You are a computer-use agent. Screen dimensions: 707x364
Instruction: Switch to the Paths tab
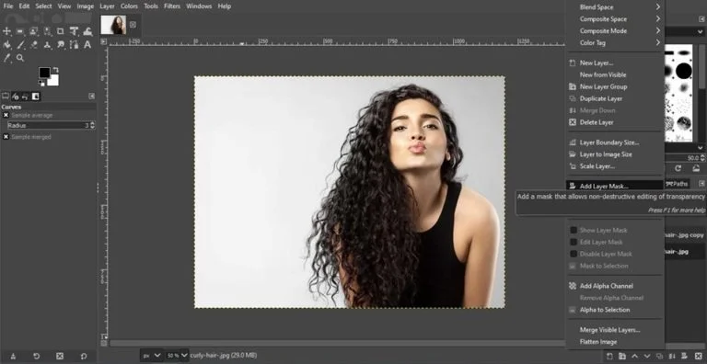click(678, 184)
